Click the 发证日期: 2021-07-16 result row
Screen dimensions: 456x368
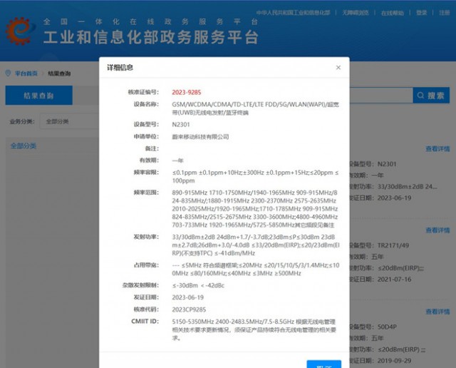tap(381, 279)
